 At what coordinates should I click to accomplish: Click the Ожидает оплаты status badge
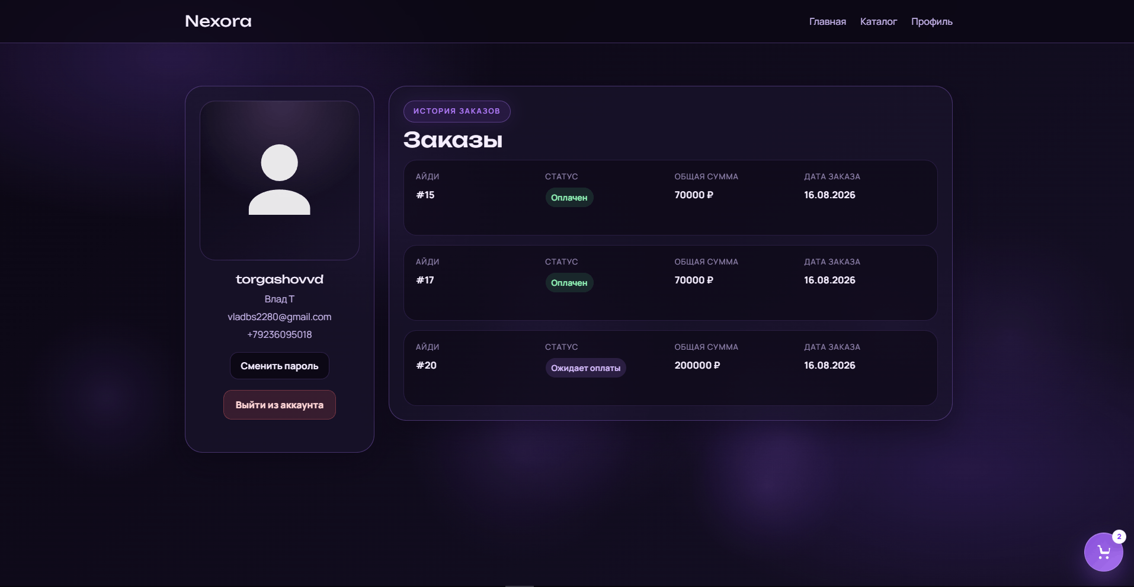pyautogui.click(x=585, y=368)
